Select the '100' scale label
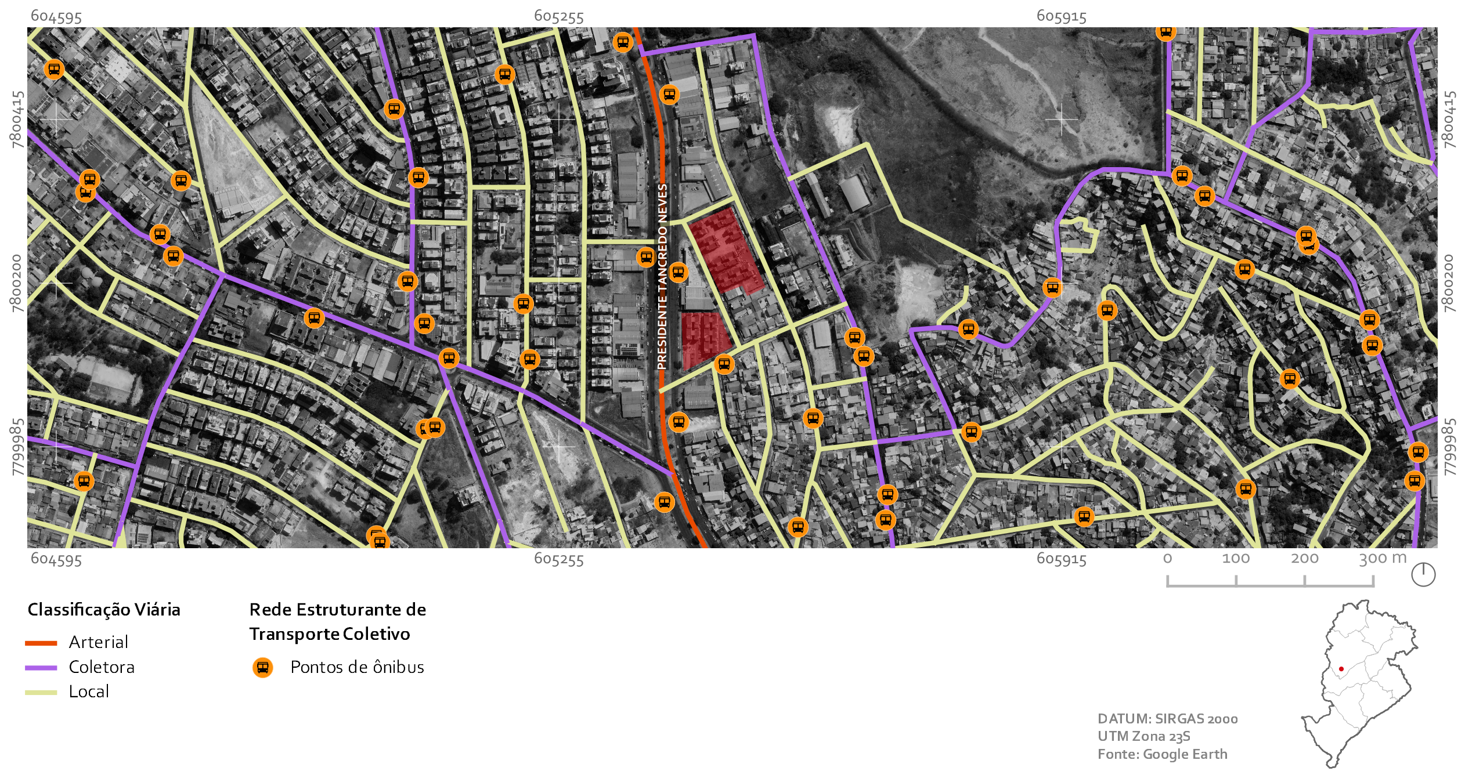The image size is (1465, 782). pyautogui.click(x=1236, y=559)
